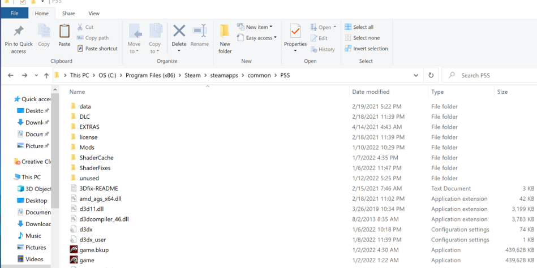Select the game application icon
The image size is (537, 268).
point(74,260)
